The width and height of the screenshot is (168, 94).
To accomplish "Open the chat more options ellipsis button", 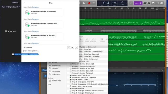I will pos(76,47).
